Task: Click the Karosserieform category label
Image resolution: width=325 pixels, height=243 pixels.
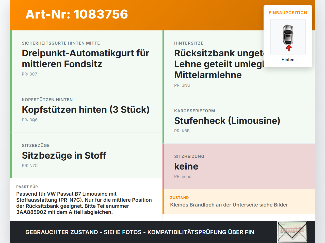Action: point(194,111)
